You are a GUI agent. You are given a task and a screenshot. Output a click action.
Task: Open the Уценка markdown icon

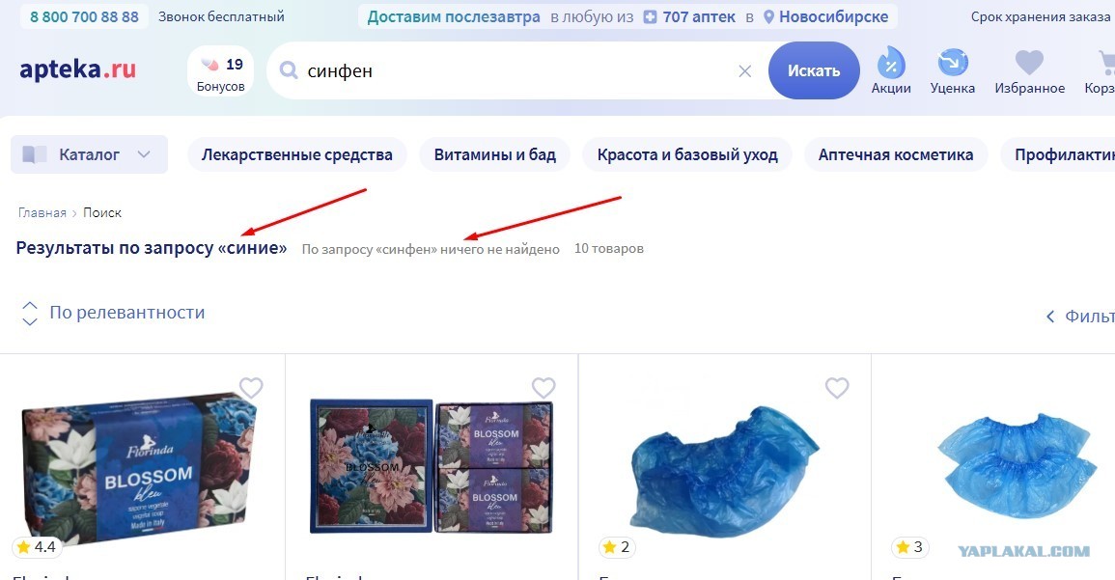click(952, 70)
